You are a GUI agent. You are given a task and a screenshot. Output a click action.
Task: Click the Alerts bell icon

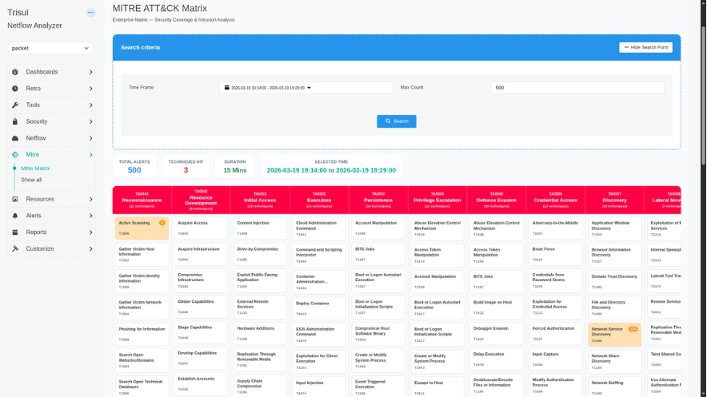click(x=14, y=216)
